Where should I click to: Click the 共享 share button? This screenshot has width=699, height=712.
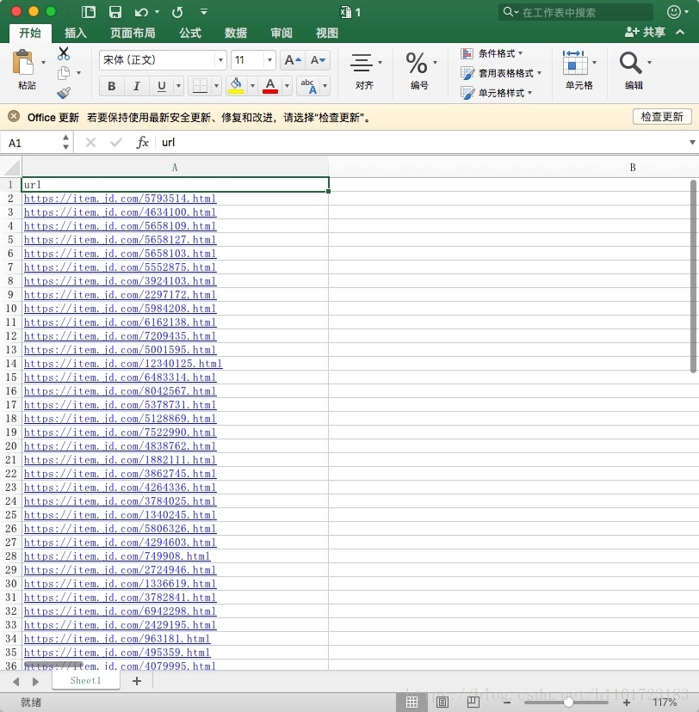[646, 32]
